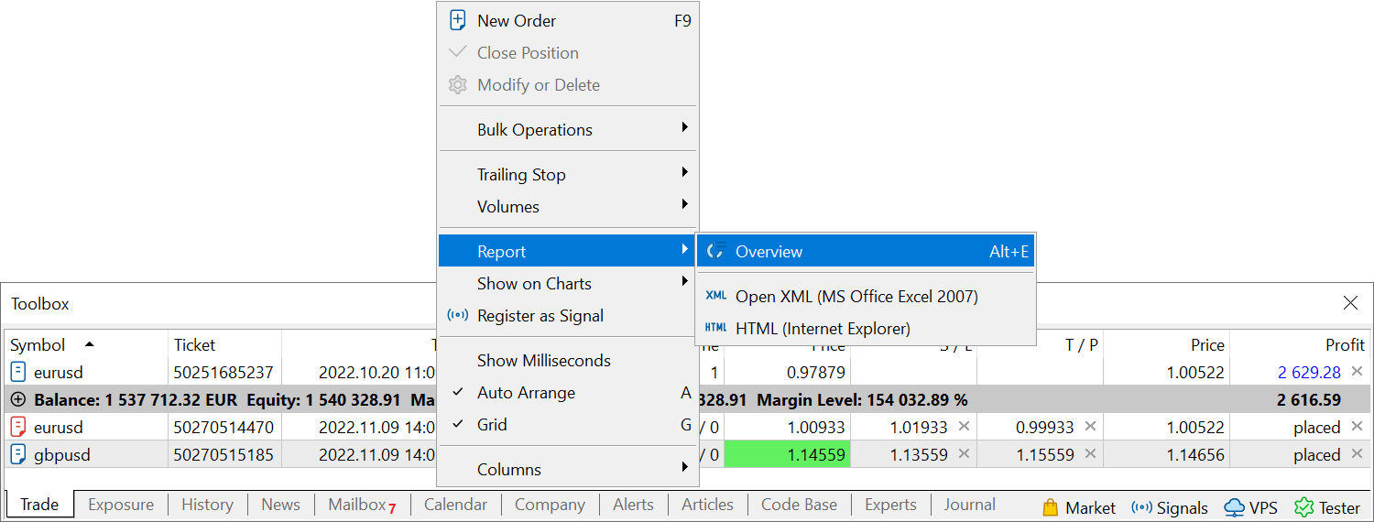
Task: Sort by Symbol column header
Action: click(86, 344)
